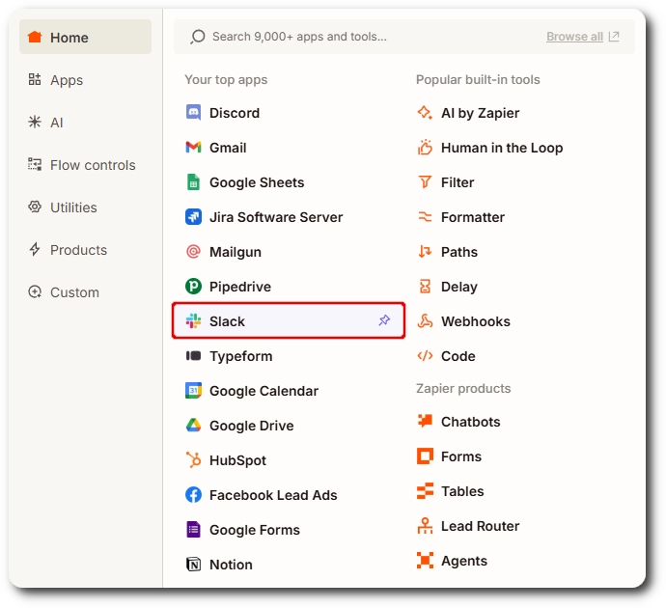Click the Google Calendar icon
666x608 pixels.
click(x=193, y=391)
